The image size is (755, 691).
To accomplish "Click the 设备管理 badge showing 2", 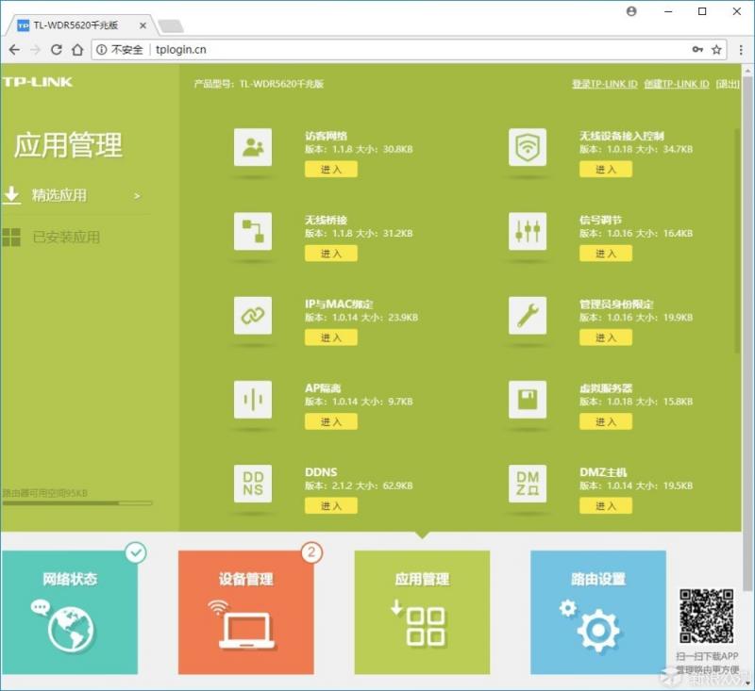I will [x=311, y=552].
